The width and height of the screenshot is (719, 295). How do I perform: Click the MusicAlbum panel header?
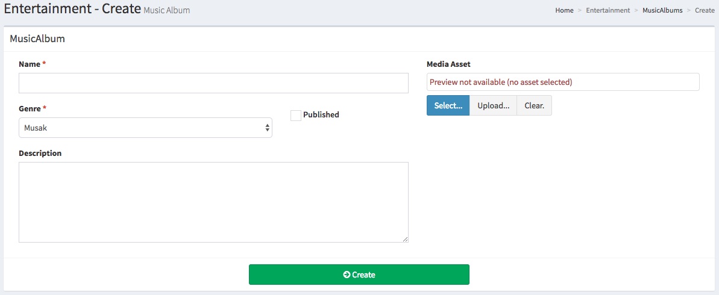(x=37, y=39)
